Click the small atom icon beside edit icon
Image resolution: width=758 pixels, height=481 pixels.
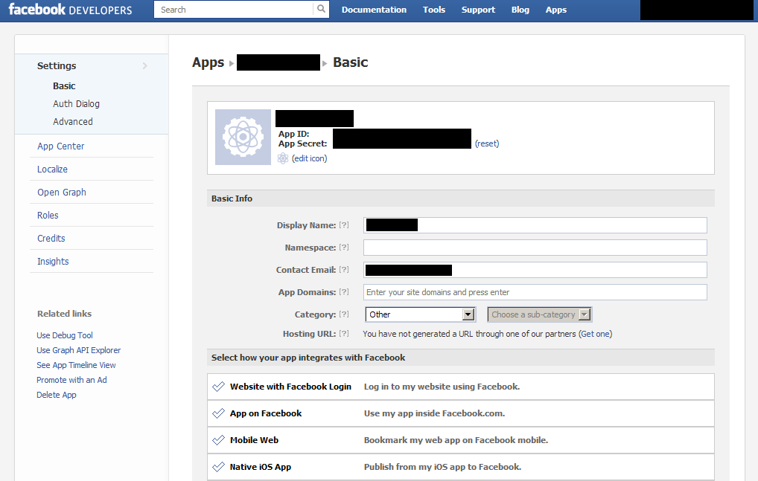[x=283, y=158]
